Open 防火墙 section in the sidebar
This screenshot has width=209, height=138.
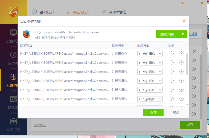tap(13, 102)
